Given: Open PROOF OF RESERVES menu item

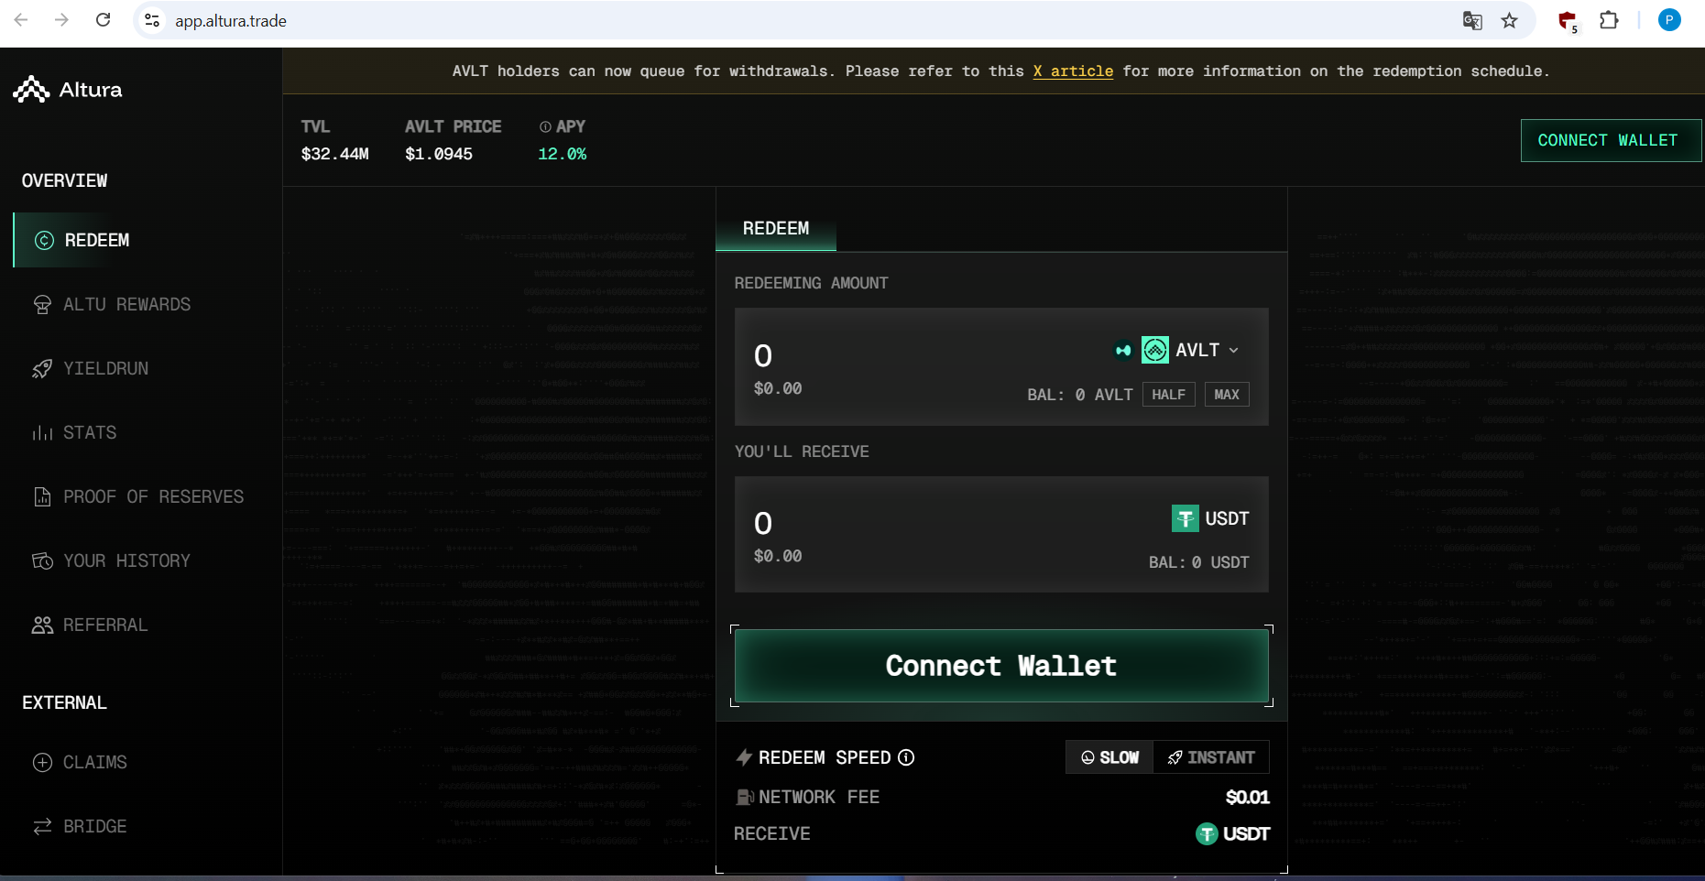Looking at the screenshot, I should pos(153,496).
